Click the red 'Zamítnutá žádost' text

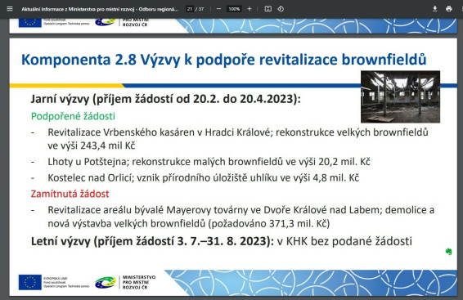(x=70, y=194)
